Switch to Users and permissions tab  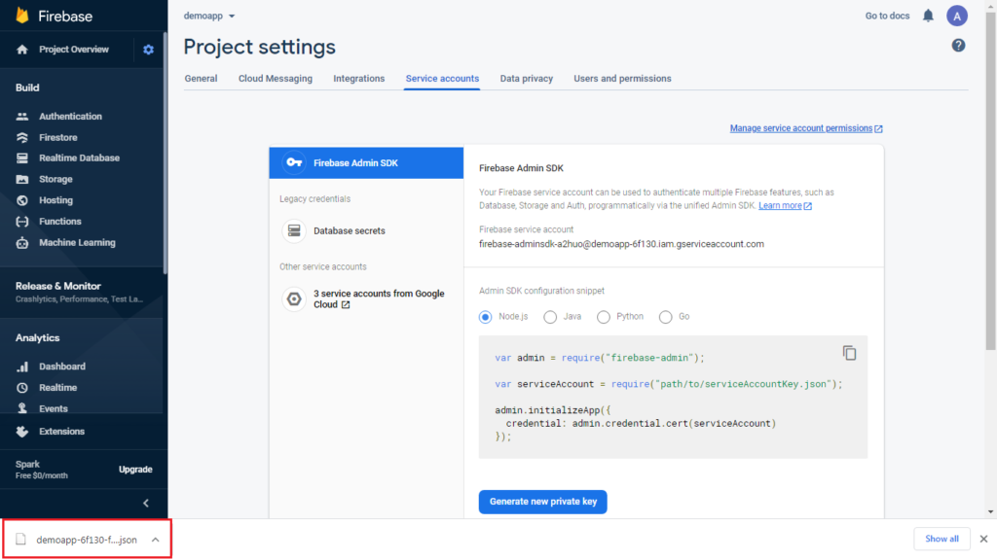tap(622, 79)
